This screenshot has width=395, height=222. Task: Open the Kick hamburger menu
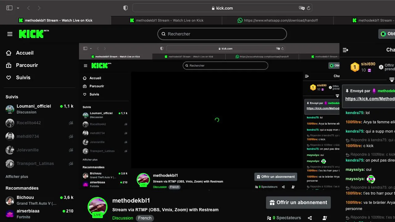10,34
